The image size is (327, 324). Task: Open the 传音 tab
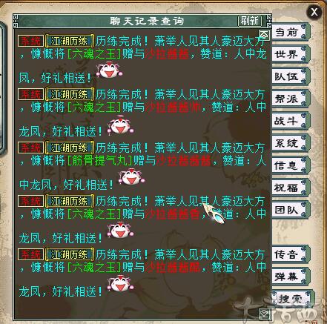[288, 254]
